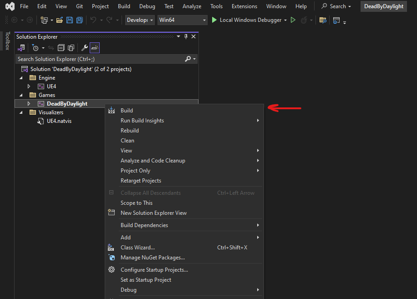Choose Rebuild from the context menu
This screenshot has width=417, height=299.
(129, 130)
